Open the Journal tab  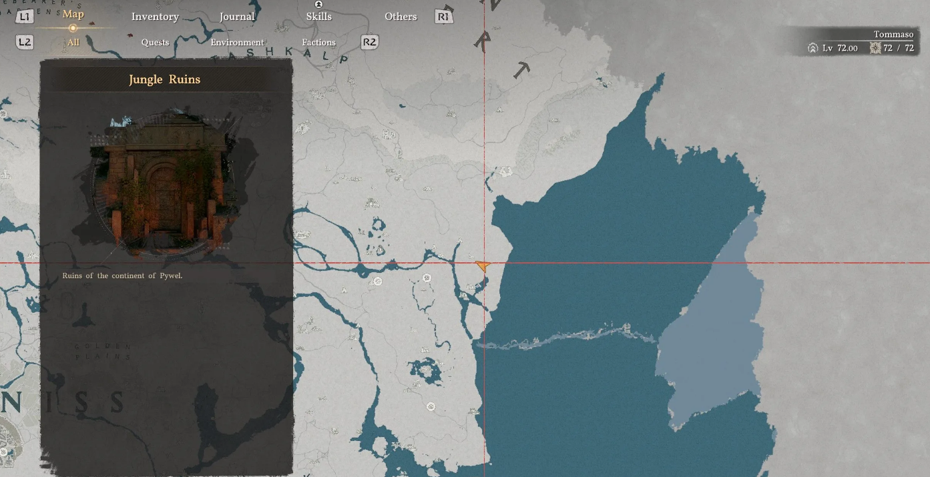pyautogui.click(x=237, y=17)
